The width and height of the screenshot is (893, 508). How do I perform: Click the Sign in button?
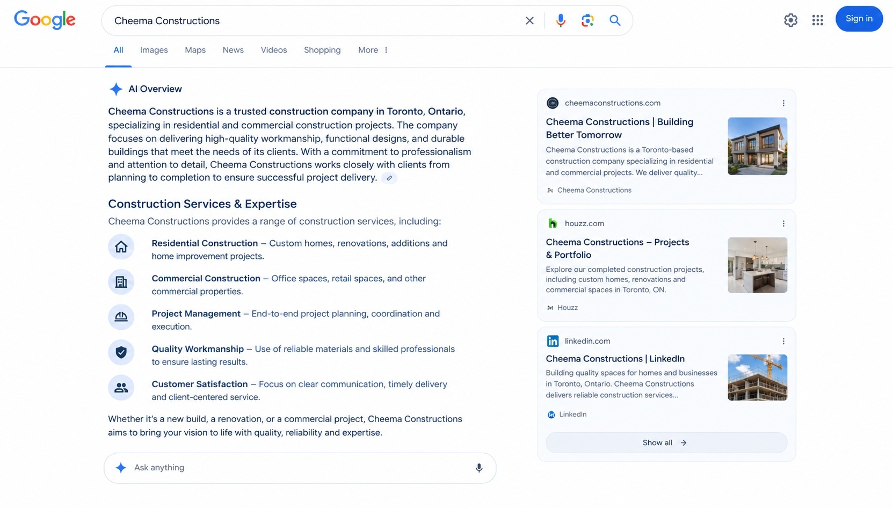(859, 19)
